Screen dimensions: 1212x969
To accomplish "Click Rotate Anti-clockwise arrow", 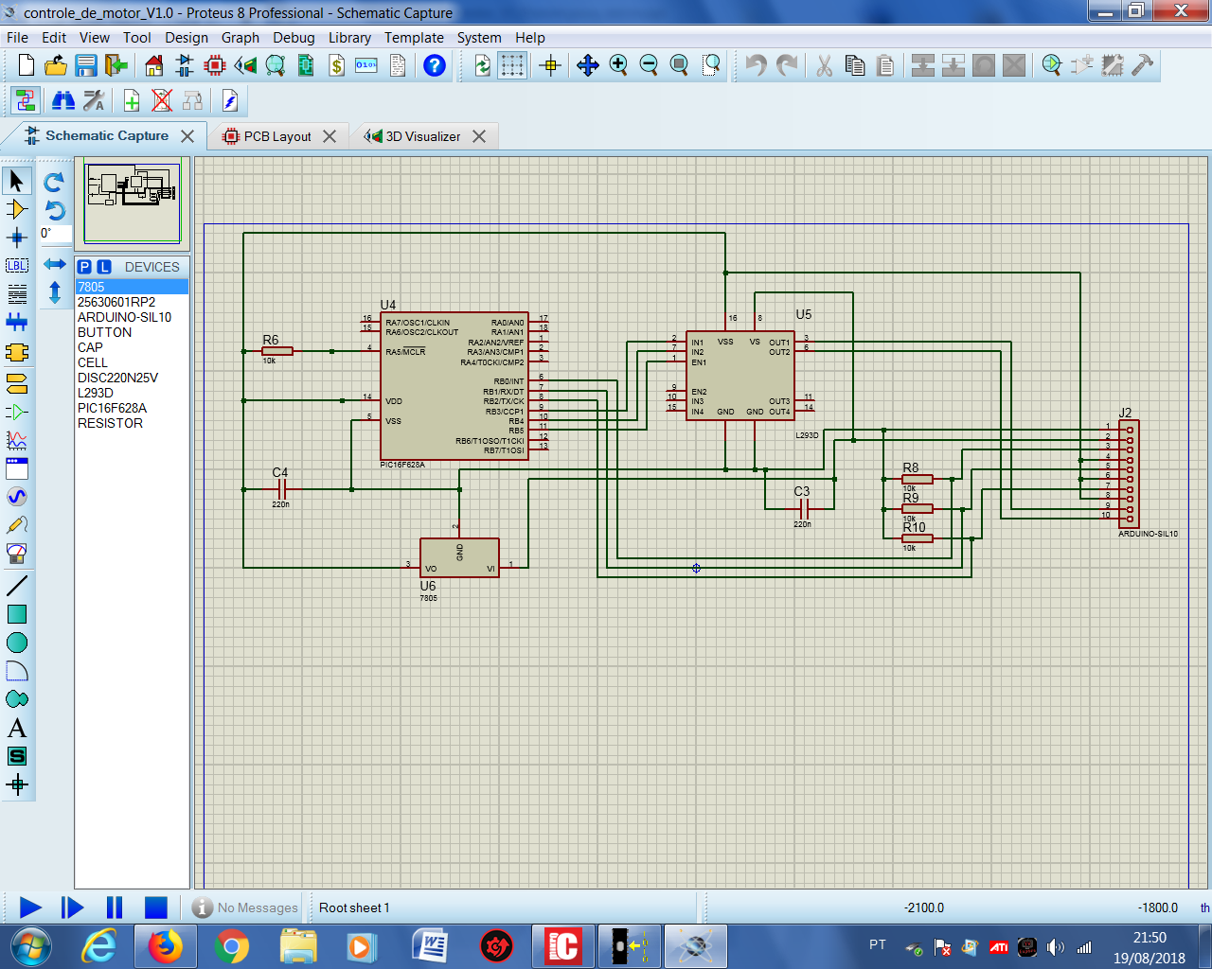I will [x=54, y=210].
